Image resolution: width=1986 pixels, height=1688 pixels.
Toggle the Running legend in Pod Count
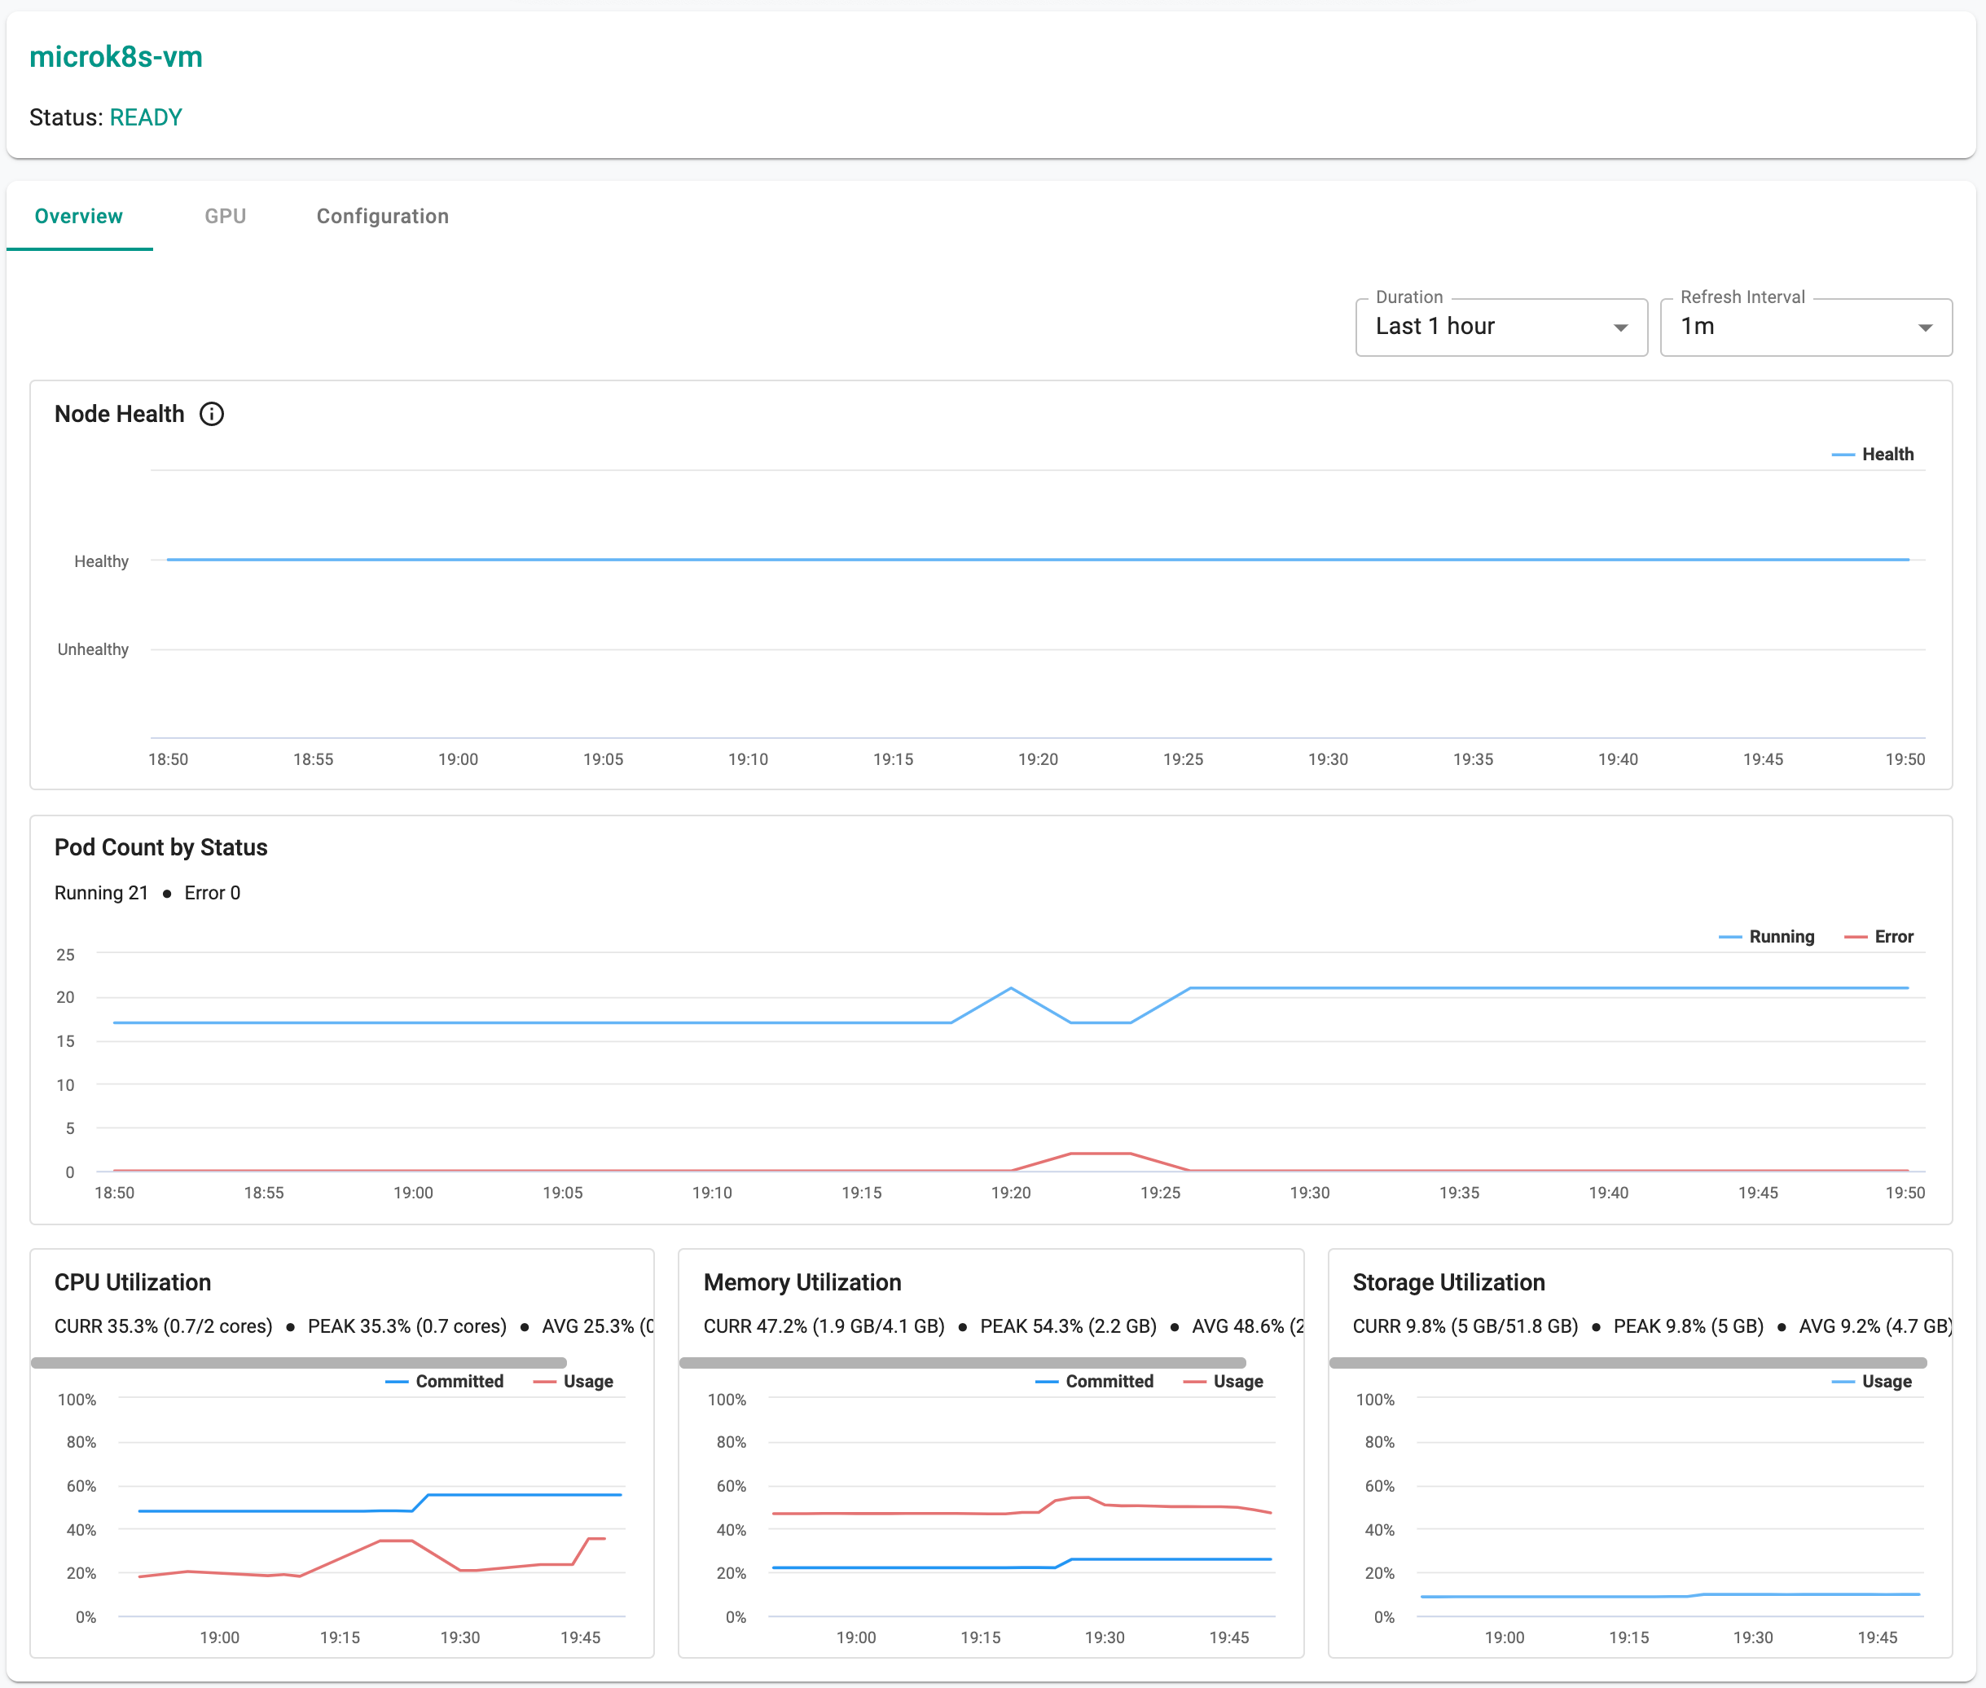coord(1766,937)
